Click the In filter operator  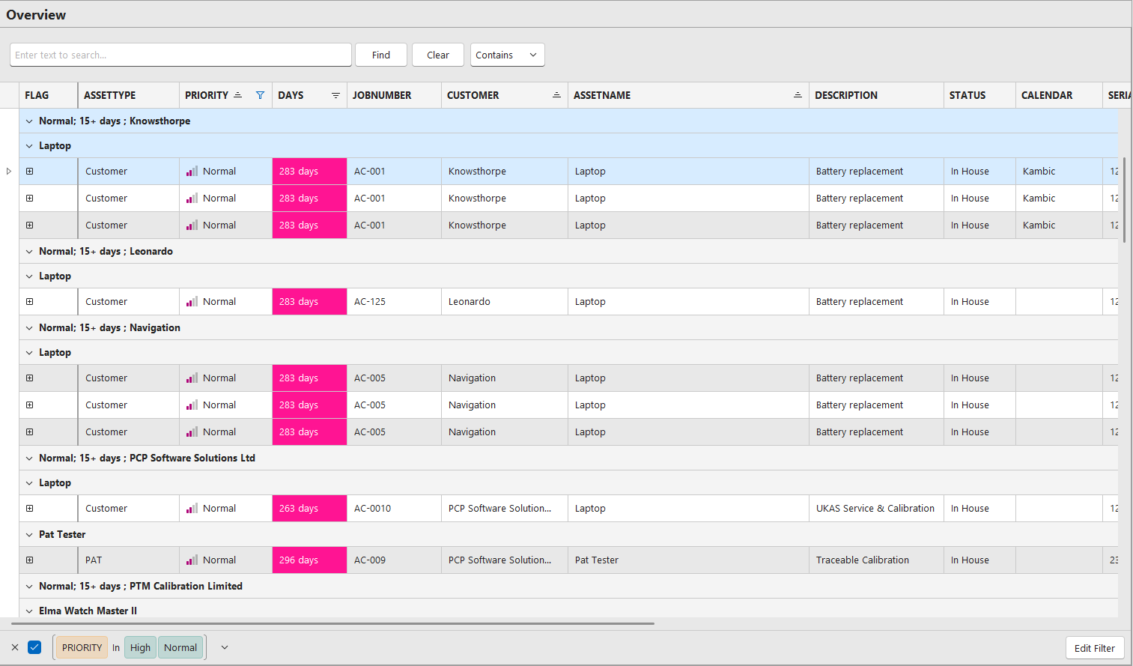click(116, 648)
